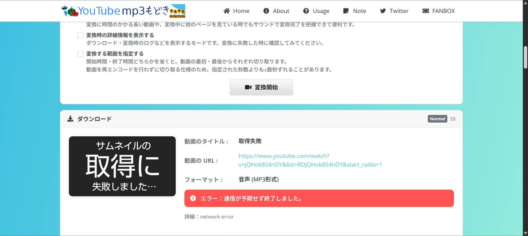The height and width of the screenshot is (236, 528).
Task: Click the 変換時の詳細情報を表示する label text
Action: coord(120,35)
